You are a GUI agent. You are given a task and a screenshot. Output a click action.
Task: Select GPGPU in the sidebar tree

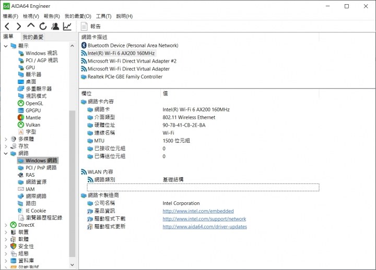click(33, 111)
